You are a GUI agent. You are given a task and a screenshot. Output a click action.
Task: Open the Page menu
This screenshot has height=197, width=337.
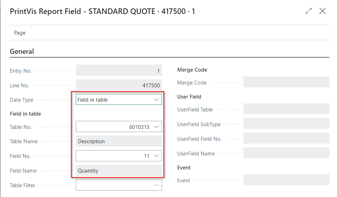tap(20, 33)
